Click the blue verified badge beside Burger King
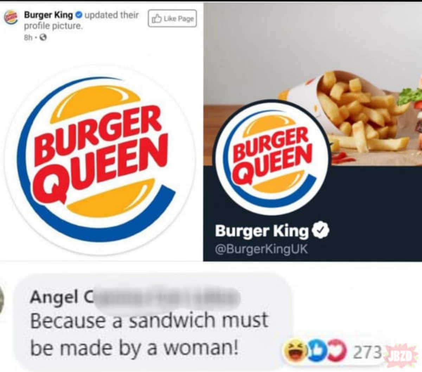 79,15
